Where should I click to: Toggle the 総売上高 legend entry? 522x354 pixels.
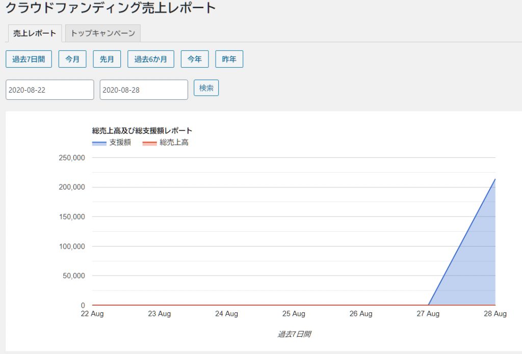pos(166,143)
